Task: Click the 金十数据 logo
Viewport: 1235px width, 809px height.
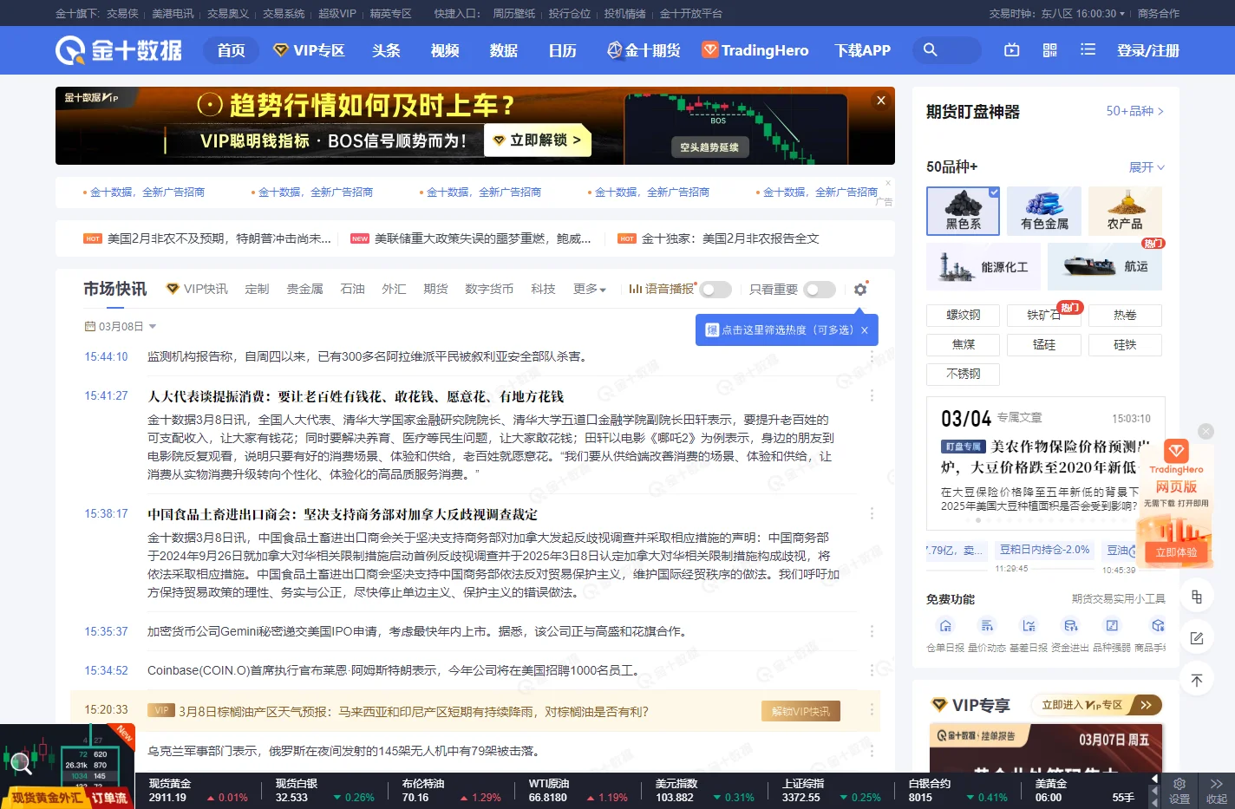Action: (119, 50)
